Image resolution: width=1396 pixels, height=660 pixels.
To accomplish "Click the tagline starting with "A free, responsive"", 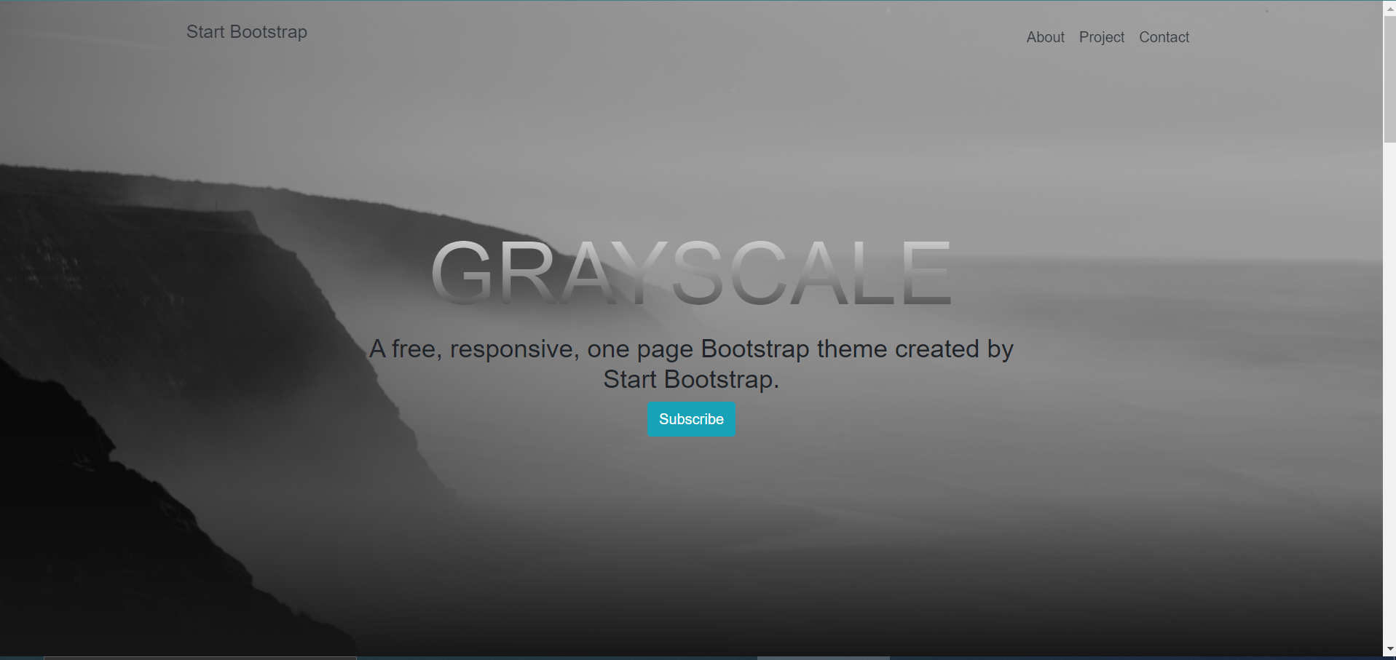I will pos(690,349).
